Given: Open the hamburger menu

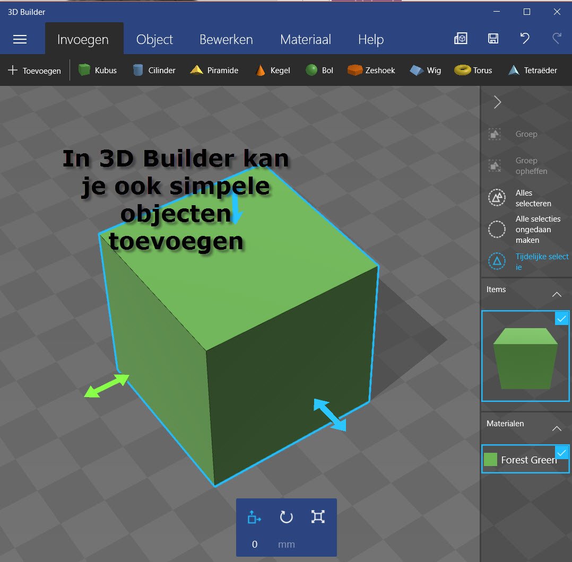Looking at the screenshot, I should (x=20, y=39).
